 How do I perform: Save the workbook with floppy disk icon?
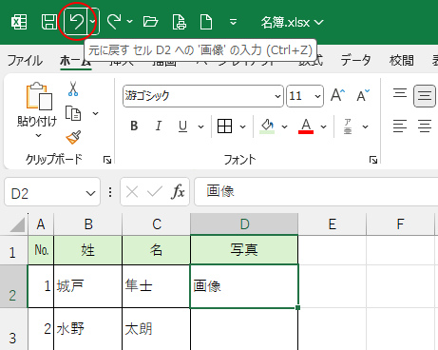pos(49,22)
